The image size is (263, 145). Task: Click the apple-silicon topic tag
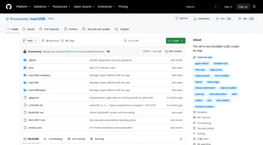click(x=202, y=64)
